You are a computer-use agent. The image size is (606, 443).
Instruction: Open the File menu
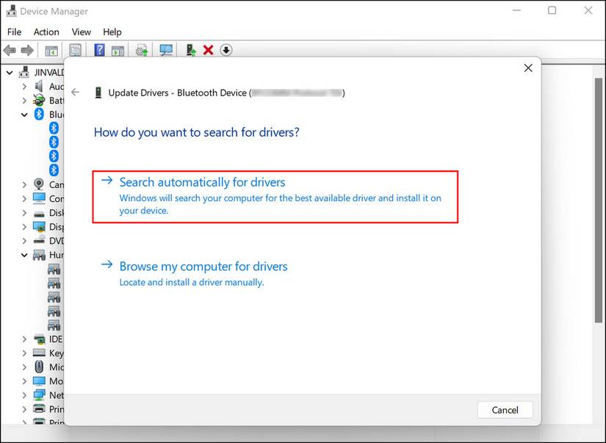[x=14, y=32]
